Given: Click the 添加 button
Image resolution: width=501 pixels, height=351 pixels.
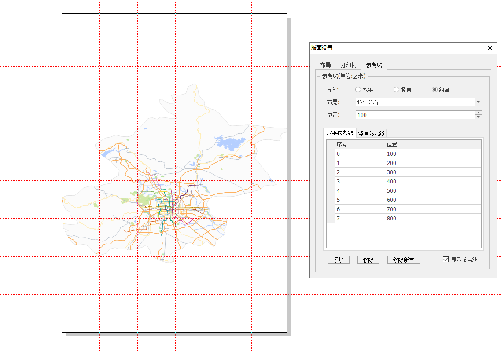Looking at the screenshot, I should [x=339, y=260].
